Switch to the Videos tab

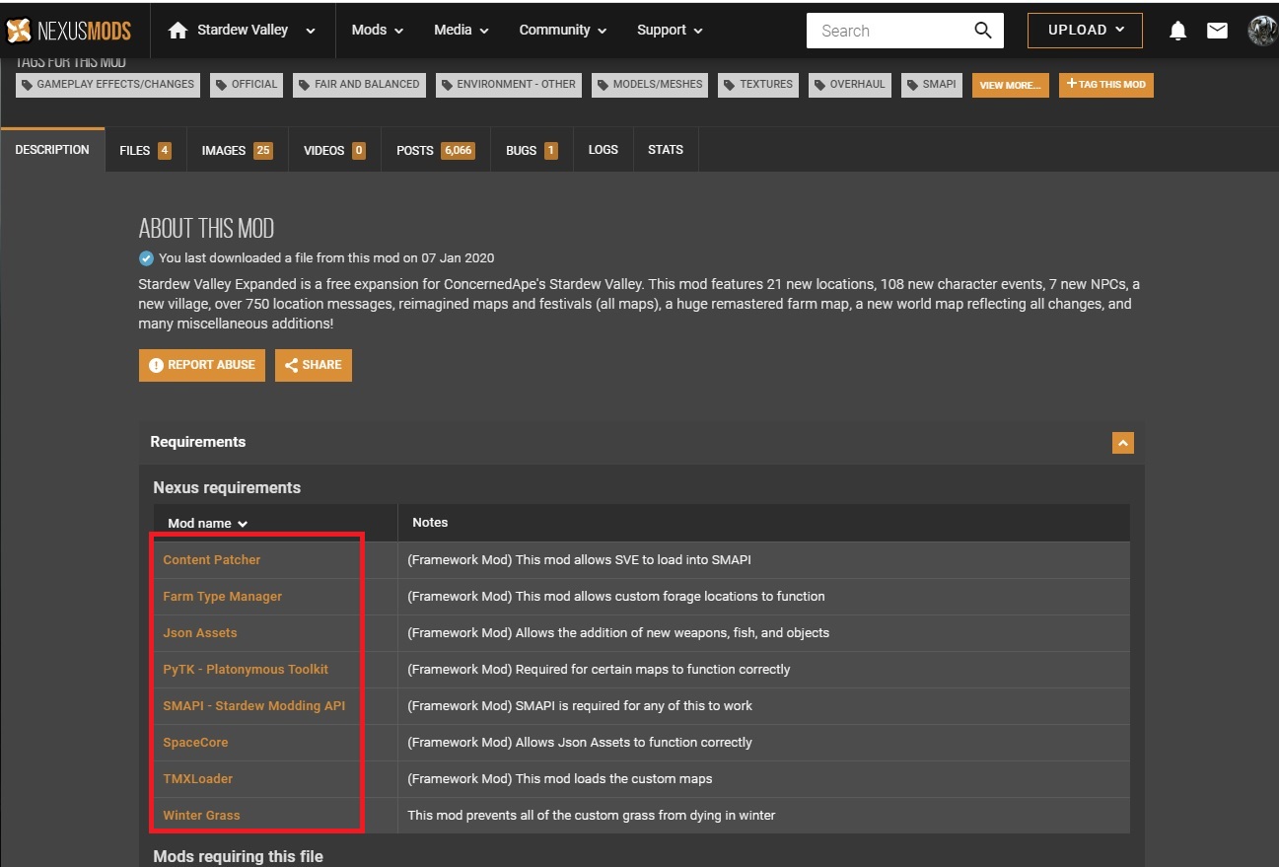(334, 151)
